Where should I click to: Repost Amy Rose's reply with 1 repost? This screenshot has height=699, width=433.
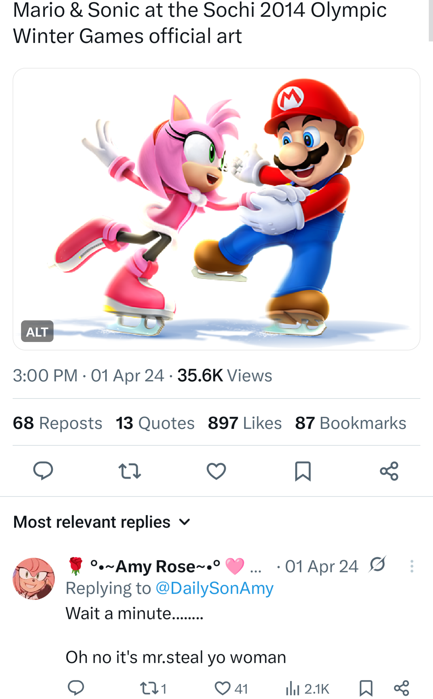click(x=153, y=688)
